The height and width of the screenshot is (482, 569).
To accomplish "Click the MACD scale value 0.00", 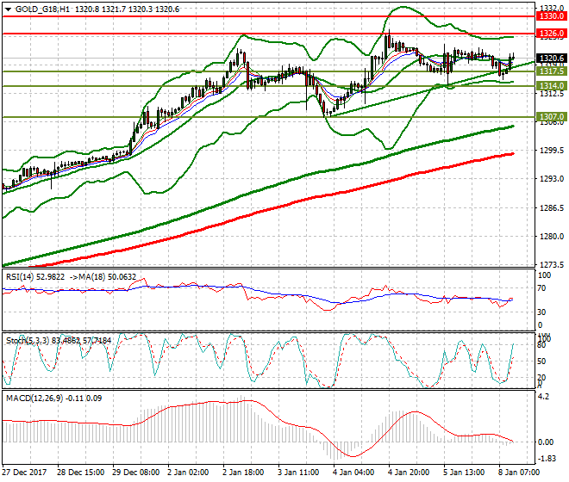I will (x=546, y=442).
